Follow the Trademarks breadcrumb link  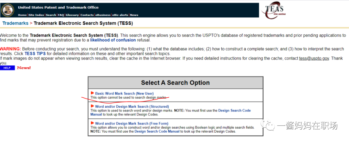[16, 23]
